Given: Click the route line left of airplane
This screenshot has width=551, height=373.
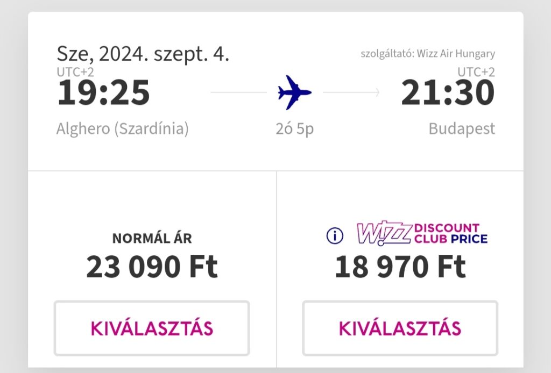Looking at the screenshot, I should click(238, 92).
